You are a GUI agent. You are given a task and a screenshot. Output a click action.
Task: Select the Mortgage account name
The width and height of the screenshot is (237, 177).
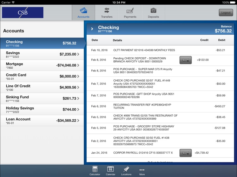15,64
